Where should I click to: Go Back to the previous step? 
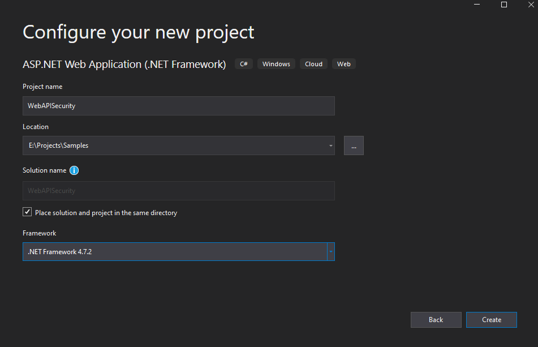tap(436, 319)
